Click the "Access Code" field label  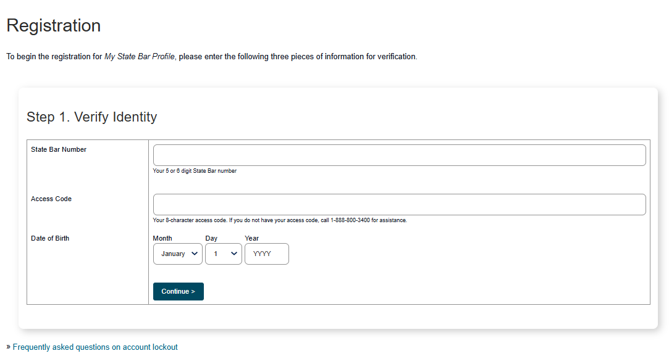51,199
